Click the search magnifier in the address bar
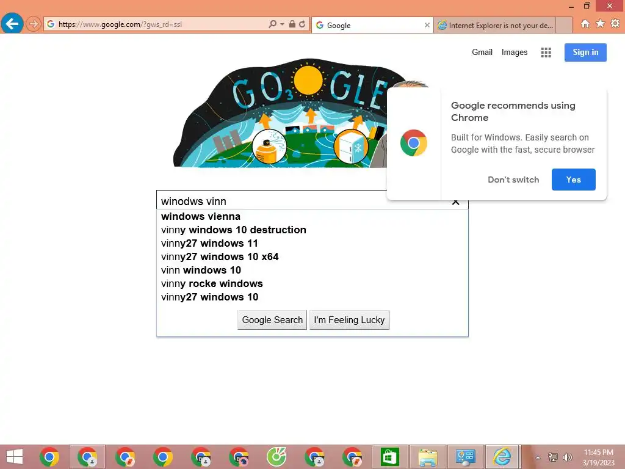Screen dimensions: 625x469 coord(272,24)
